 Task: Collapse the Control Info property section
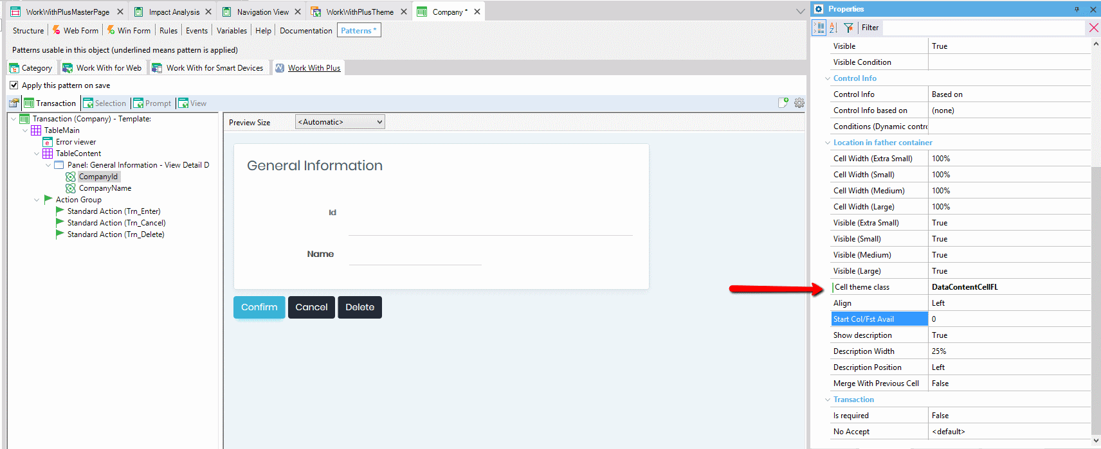(828, 78)
